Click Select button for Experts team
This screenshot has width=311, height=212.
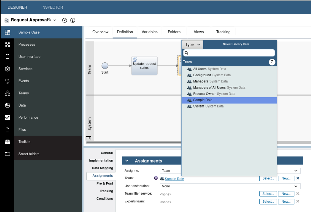(x=268, y=201)
